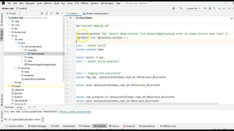The height and width of the screenshot is (131, 234).
Task: Open the File menu
Action: [x=9, y=3]
